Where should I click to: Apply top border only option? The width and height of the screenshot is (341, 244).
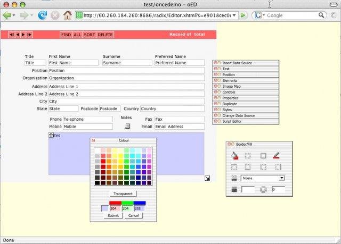pos(234,167)
